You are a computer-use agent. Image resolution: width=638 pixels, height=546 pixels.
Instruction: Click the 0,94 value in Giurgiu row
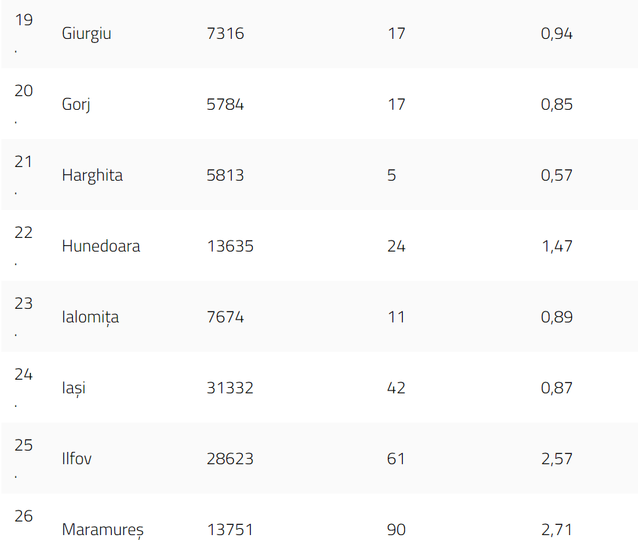[556, 33]
